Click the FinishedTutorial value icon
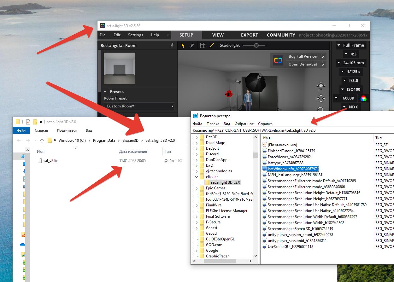The height and width of the screenshot is (282, 394). click(x=265, y=151)
